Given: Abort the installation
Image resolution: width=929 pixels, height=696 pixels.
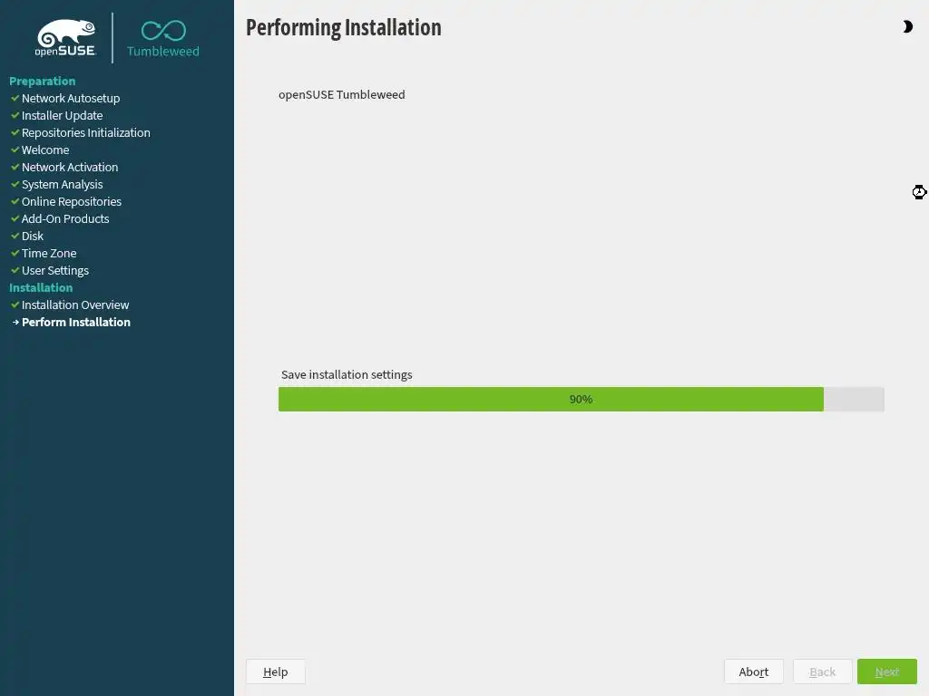Looking at the screenshot, I should point(754,672).
